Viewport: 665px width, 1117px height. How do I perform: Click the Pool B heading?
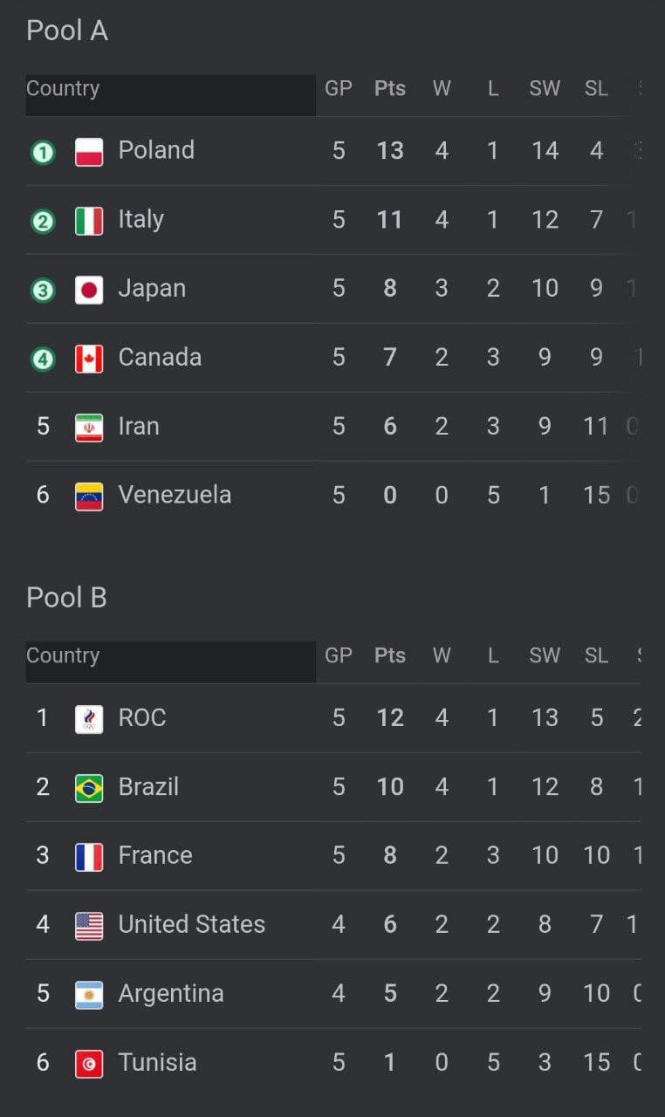click(66, 598)
